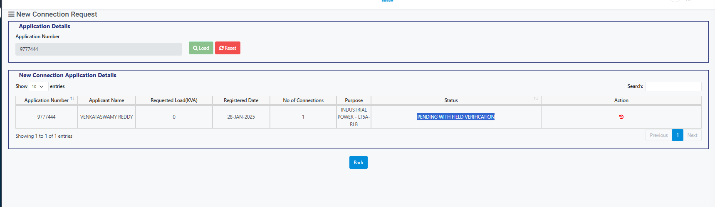Image resolution: width=715 pixels, height=207 pixels.
Task: Click the Search box above the table
Action: 673,86
